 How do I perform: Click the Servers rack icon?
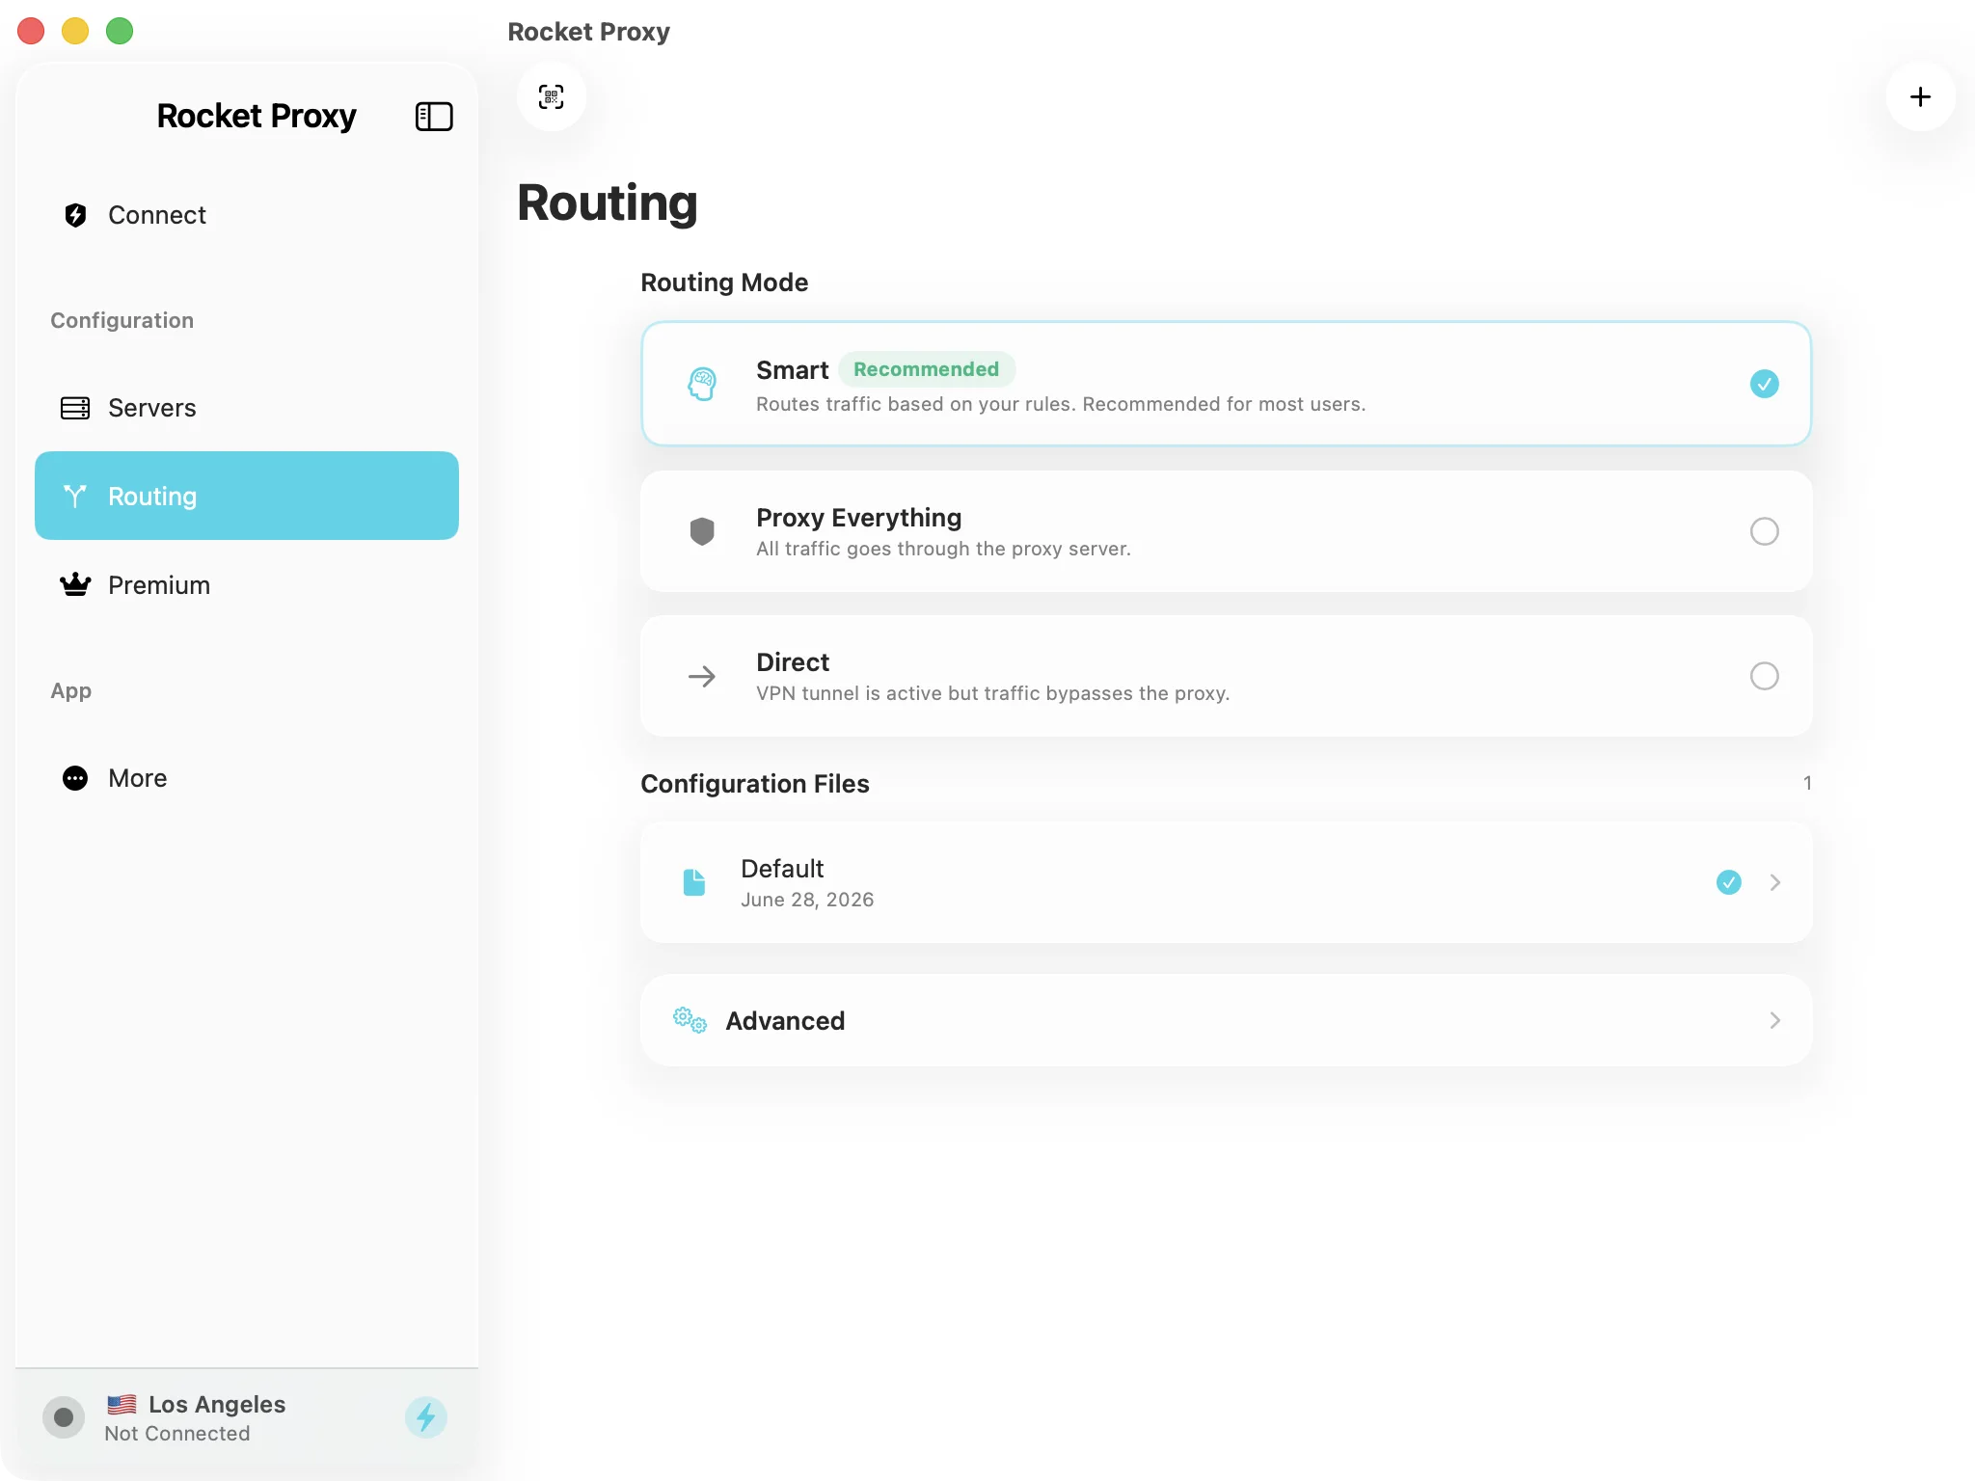click(x=75, y=408)
